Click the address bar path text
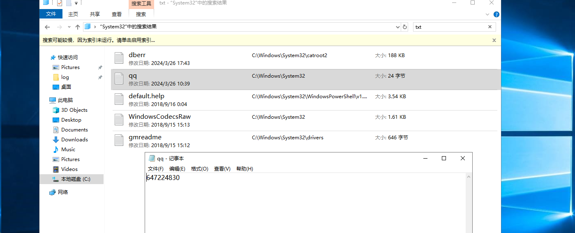575x233 pixels. [128, 27]
